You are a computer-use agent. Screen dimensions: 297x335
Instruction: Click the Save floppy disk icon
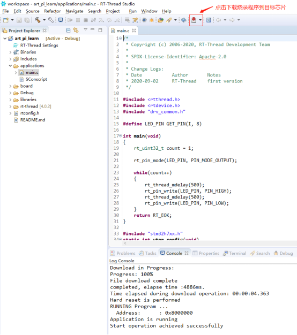point(19,20)
